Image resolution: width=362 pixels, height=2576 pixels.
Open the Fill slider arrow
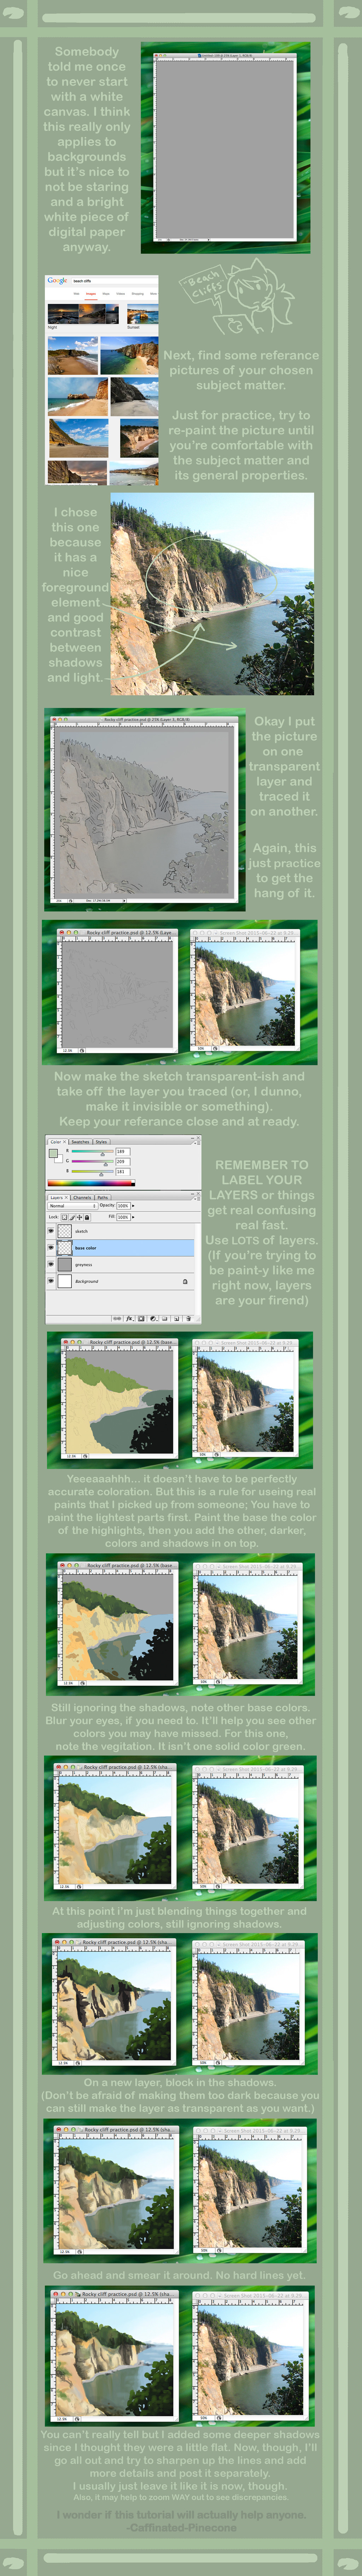(133, 1217)
